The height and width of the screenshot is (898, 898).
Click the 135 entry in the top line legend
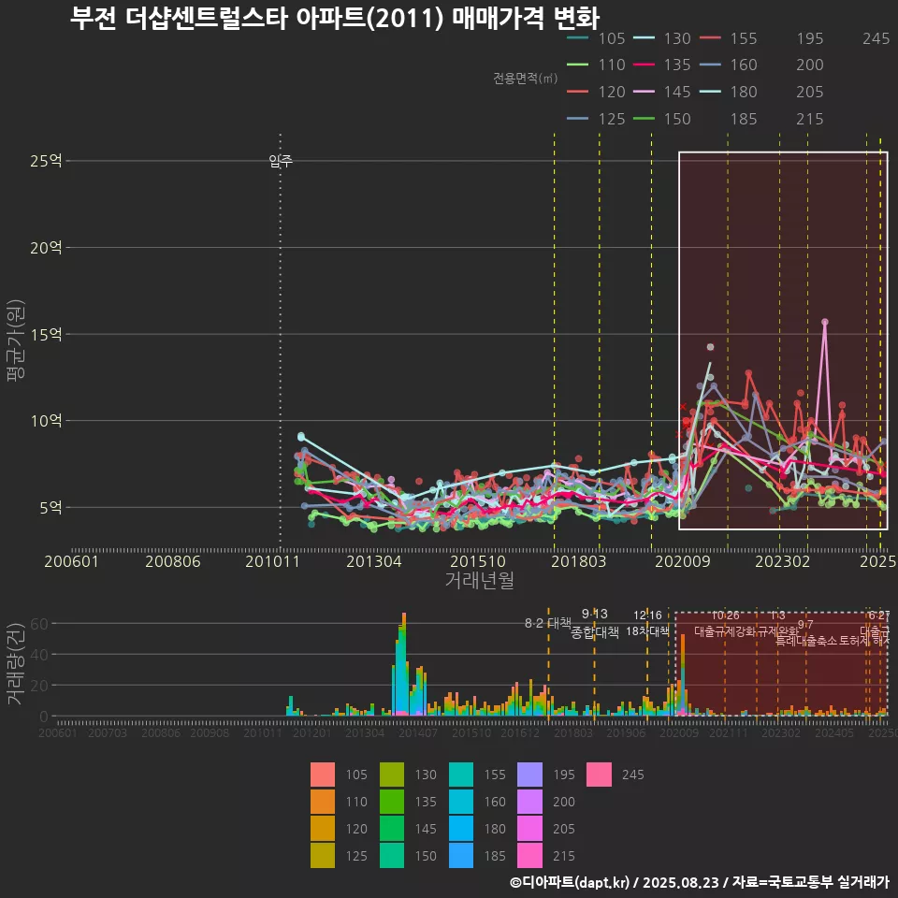(x=662, y=65)
